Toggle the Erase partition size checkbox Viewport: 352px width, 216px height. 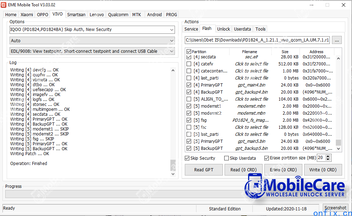[266, 158]
